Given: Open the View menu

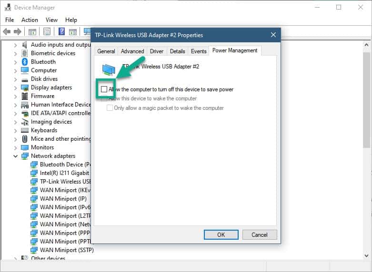Looking at the screenshot, I should (x=51, y=20).
